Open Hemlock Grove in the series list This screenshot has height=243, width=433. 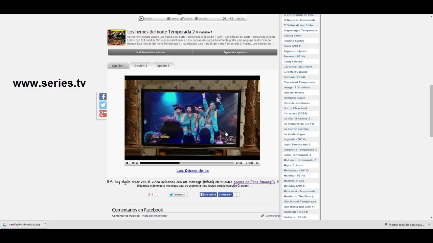pyautogui.click(x=294, y=98)
